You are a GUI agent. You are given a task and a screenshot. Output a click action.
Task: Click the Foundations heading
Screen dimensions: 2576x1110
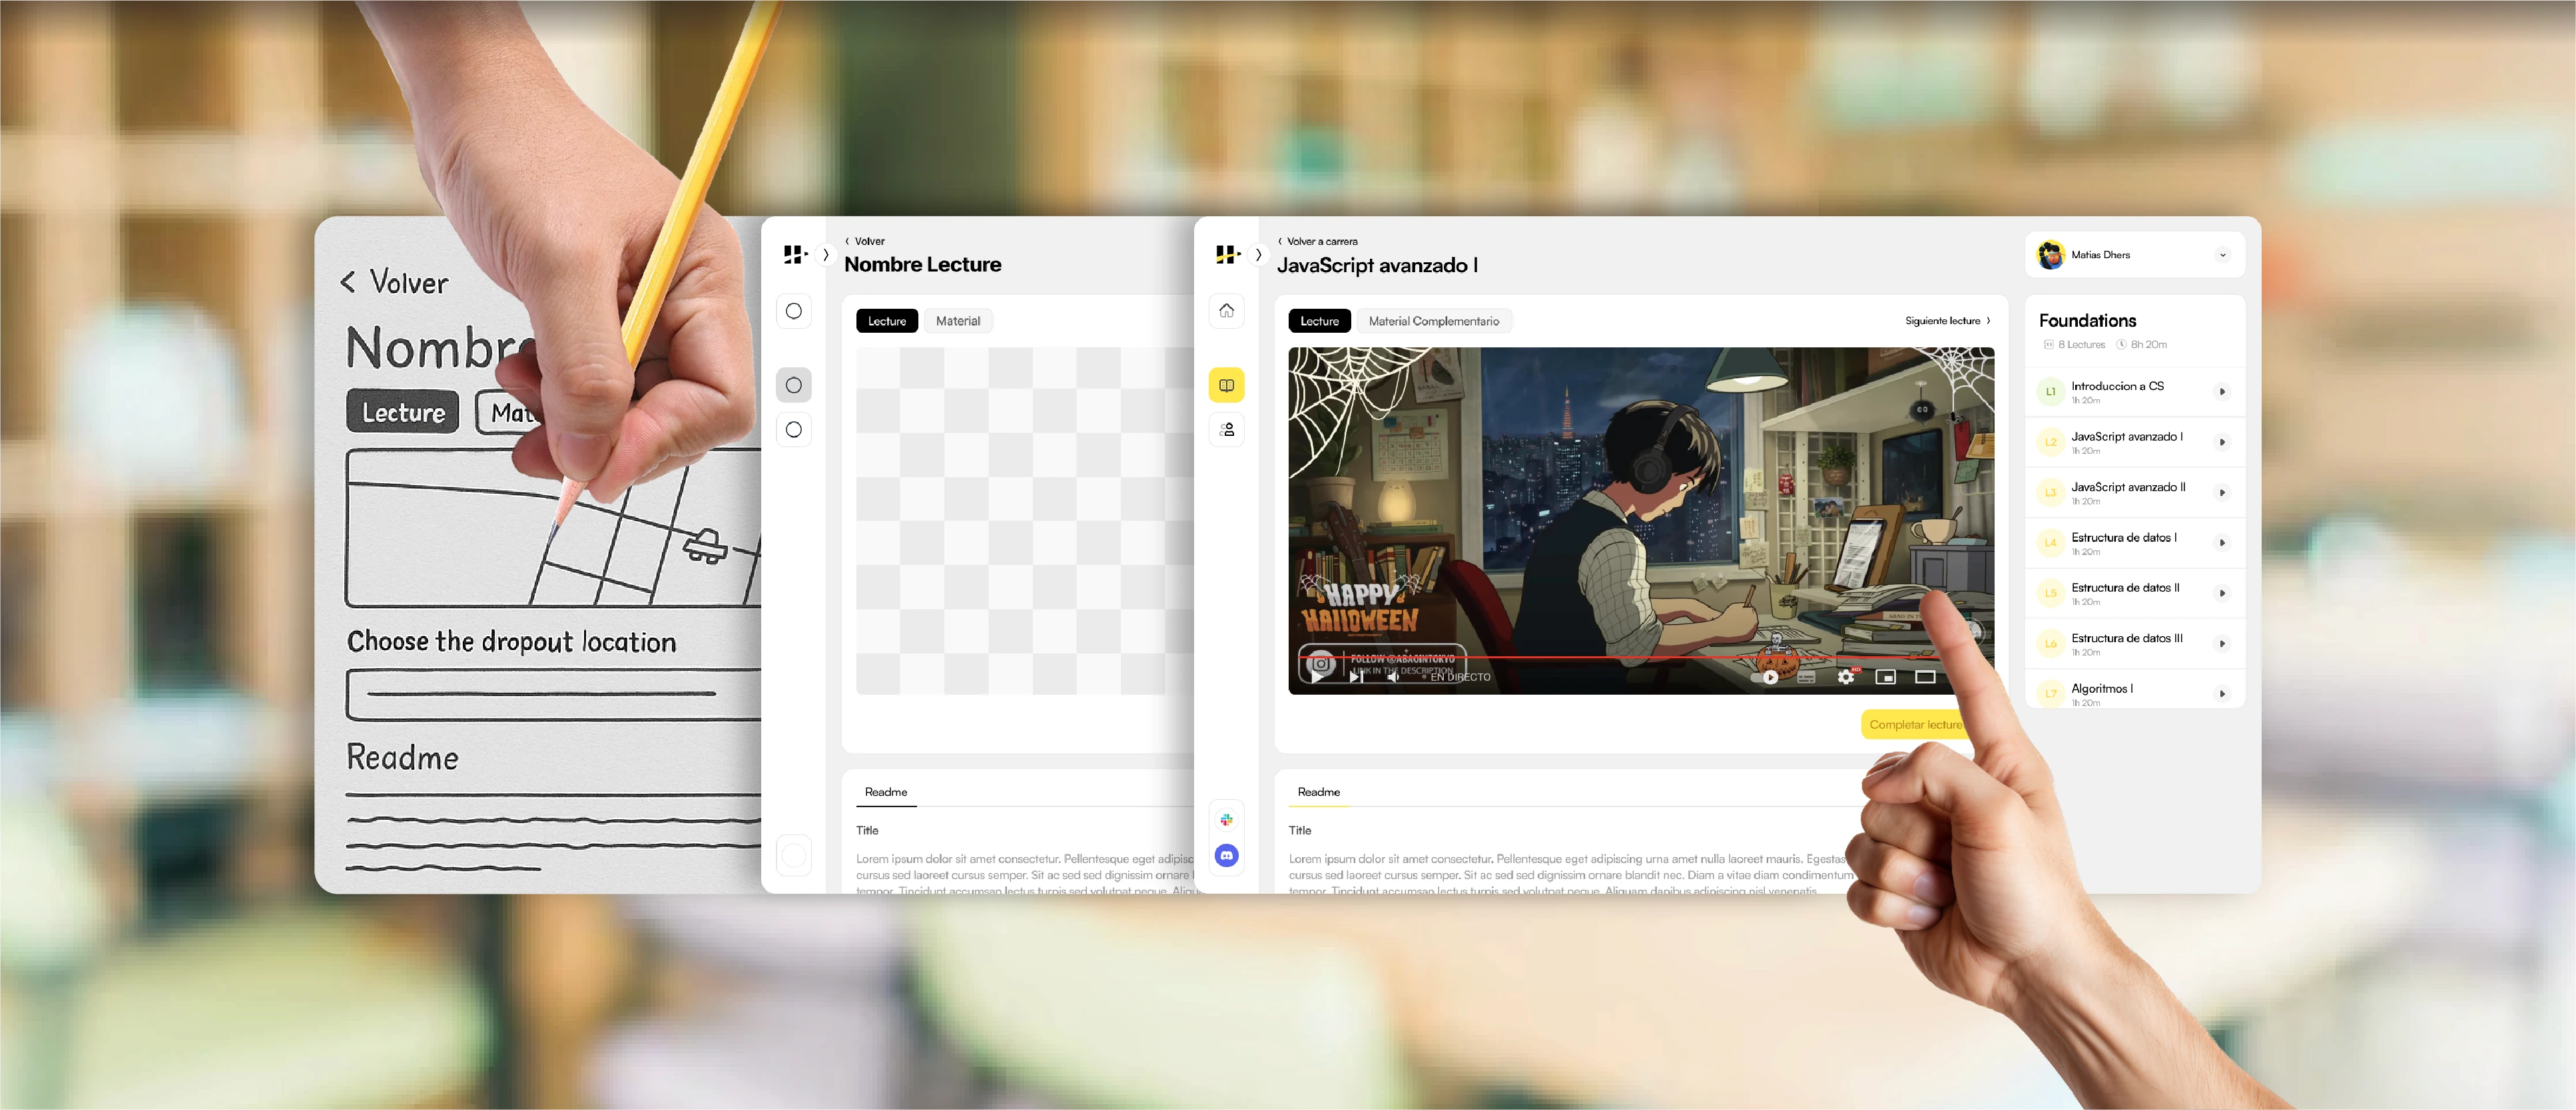(x=2087, y=321)
